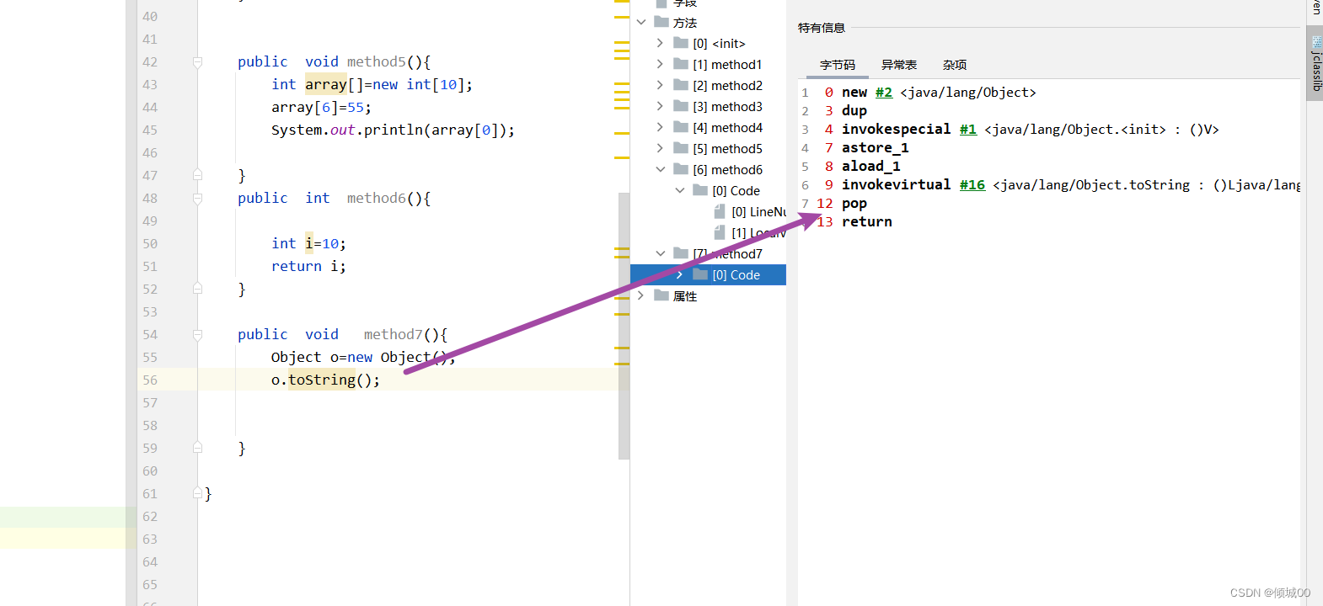
Task: Select the 方法 methods tree item
Action: pos(684,22)
